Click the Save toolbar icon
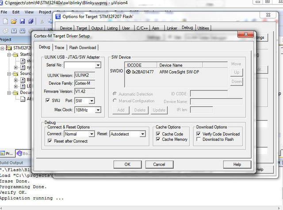 [22, 21]
